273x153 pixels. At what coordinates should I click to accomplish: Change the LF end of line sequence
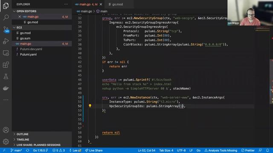pyautogui.click(x=191, y=150)
